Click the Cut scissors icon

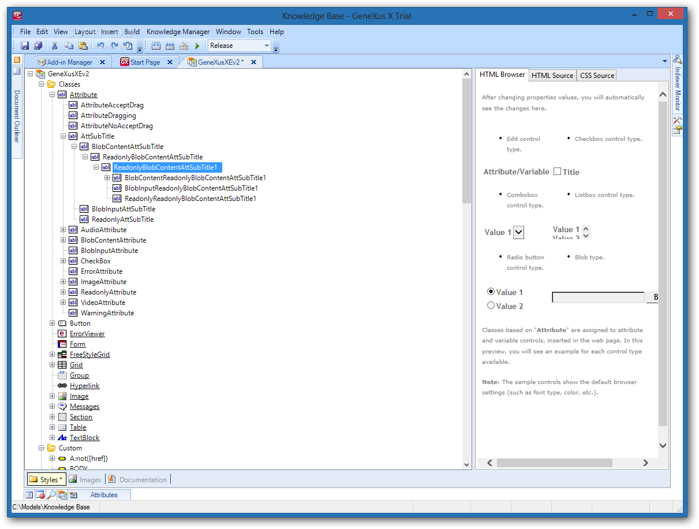(55, 46)
